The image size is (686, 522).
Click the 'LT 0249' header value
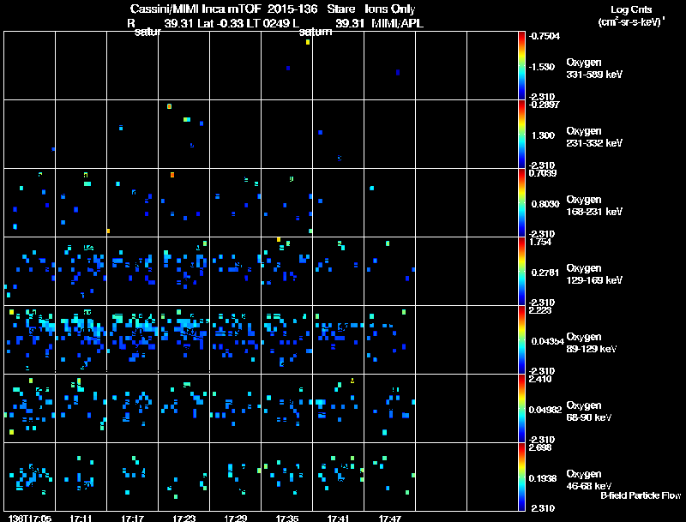pyautogui.click(x=267, y=23)
